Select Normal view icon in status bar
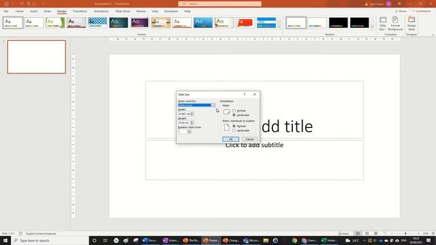Viewport: 436px width, 245px height. [x=358, y=233]
